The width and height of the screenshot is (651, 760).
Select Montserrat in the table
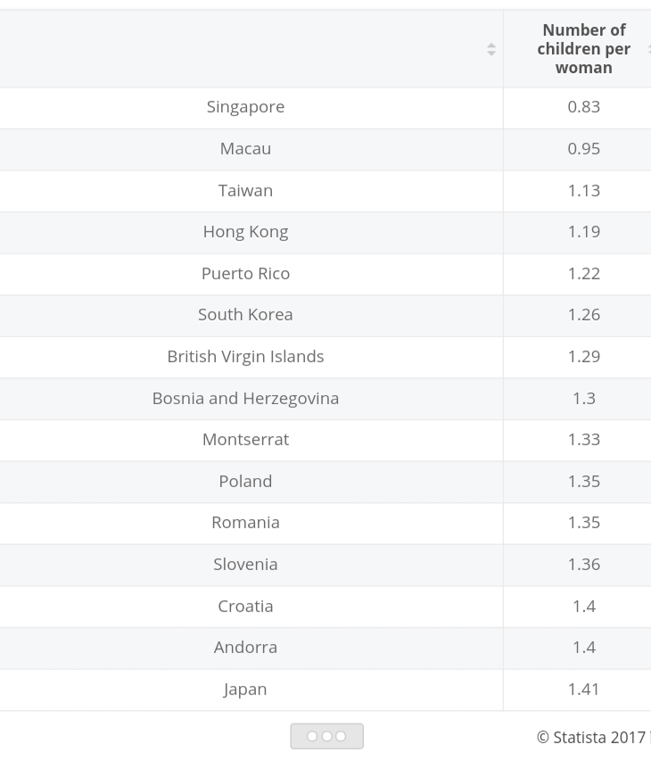click(245, 440)
